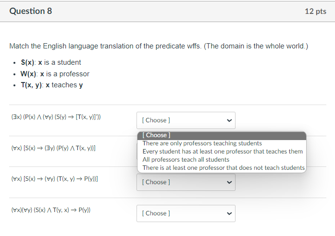335x236 pixels.
Task: Choose 'Every student has at least one professor that teaches them'
Action: [223, 152]
